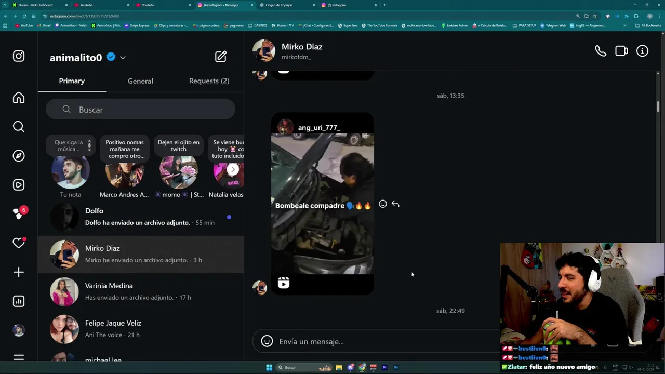
Task: Open the Windows Start button
Action: [269, 367]
